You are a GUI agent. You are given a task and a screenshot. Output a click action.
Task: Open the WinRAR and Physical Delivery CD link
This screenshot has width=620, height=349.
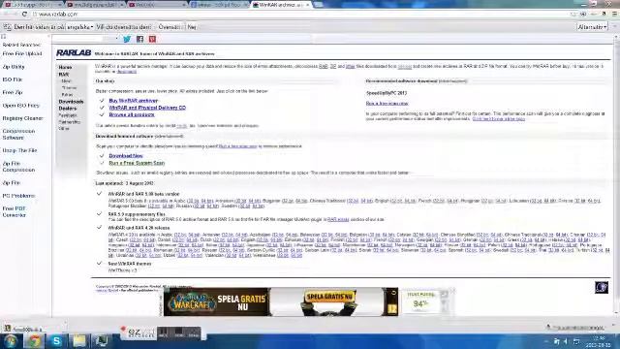pos(147,108)
